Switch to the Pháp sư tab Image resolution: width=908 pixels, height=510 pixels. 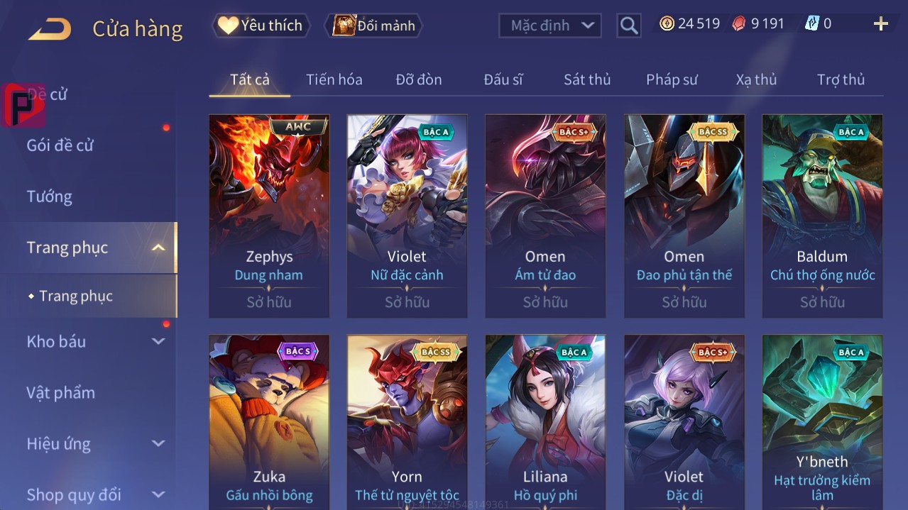pyautogui.click(x=672, y=79)
